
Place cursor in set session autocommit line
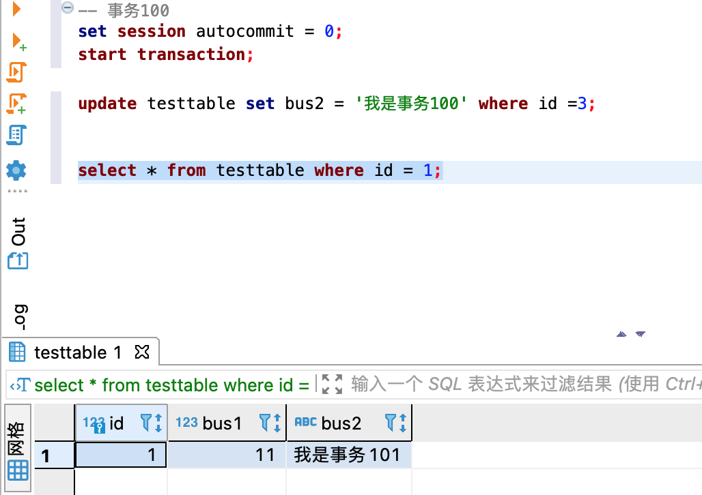pos(210,31)
